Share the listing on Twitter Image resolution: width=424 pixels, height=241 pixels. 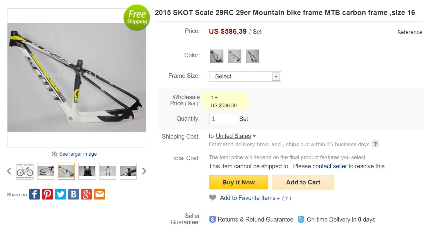tap(60, 195)
